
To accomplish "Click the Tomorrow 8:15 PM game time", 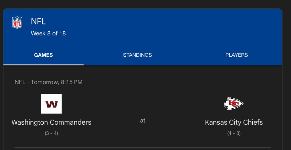I will 57,82.
